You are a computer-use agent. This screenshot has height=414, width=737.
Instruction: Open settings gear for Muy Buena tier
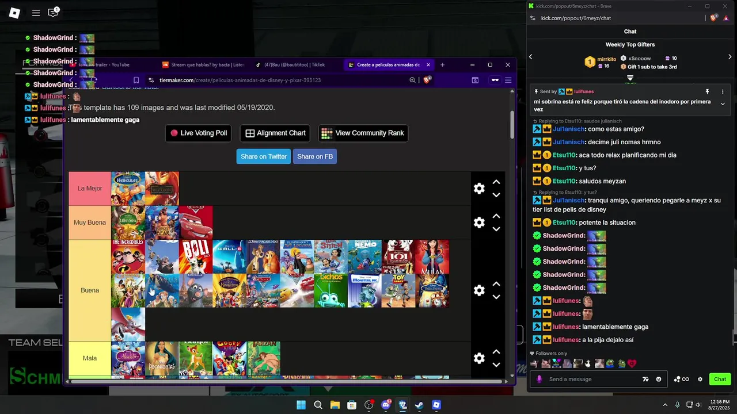(x=479, y=223)
